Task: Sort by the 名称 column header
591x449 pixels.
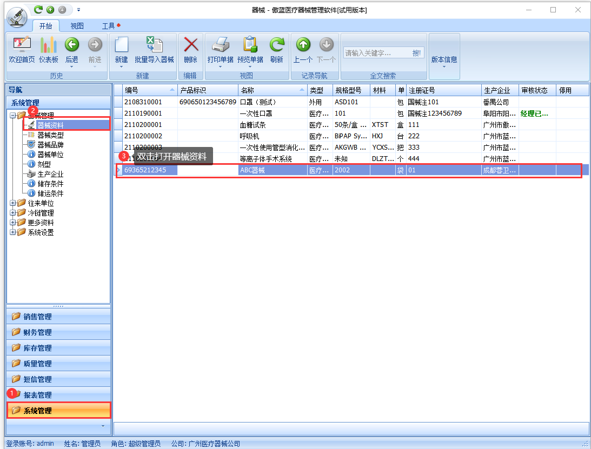Action: (x=273, y=90)
